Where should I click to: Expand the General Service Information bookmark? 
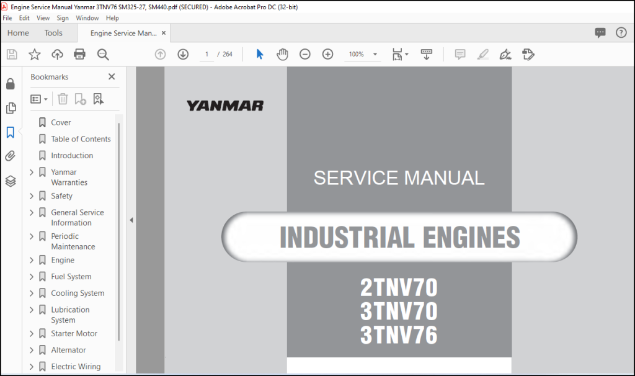coord(32,213)
